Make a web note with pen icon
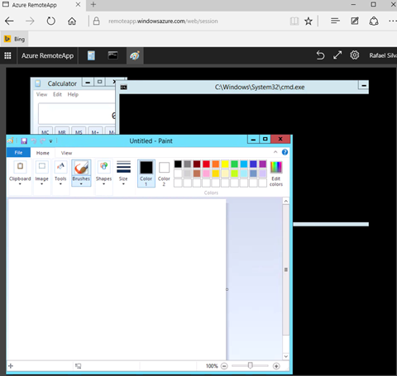 pos(355,21)
